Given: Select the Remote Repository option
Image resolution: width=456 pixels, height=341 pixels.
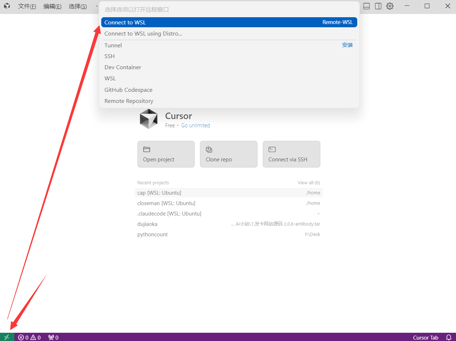Looking at the screenshot, I should (229, 101).
